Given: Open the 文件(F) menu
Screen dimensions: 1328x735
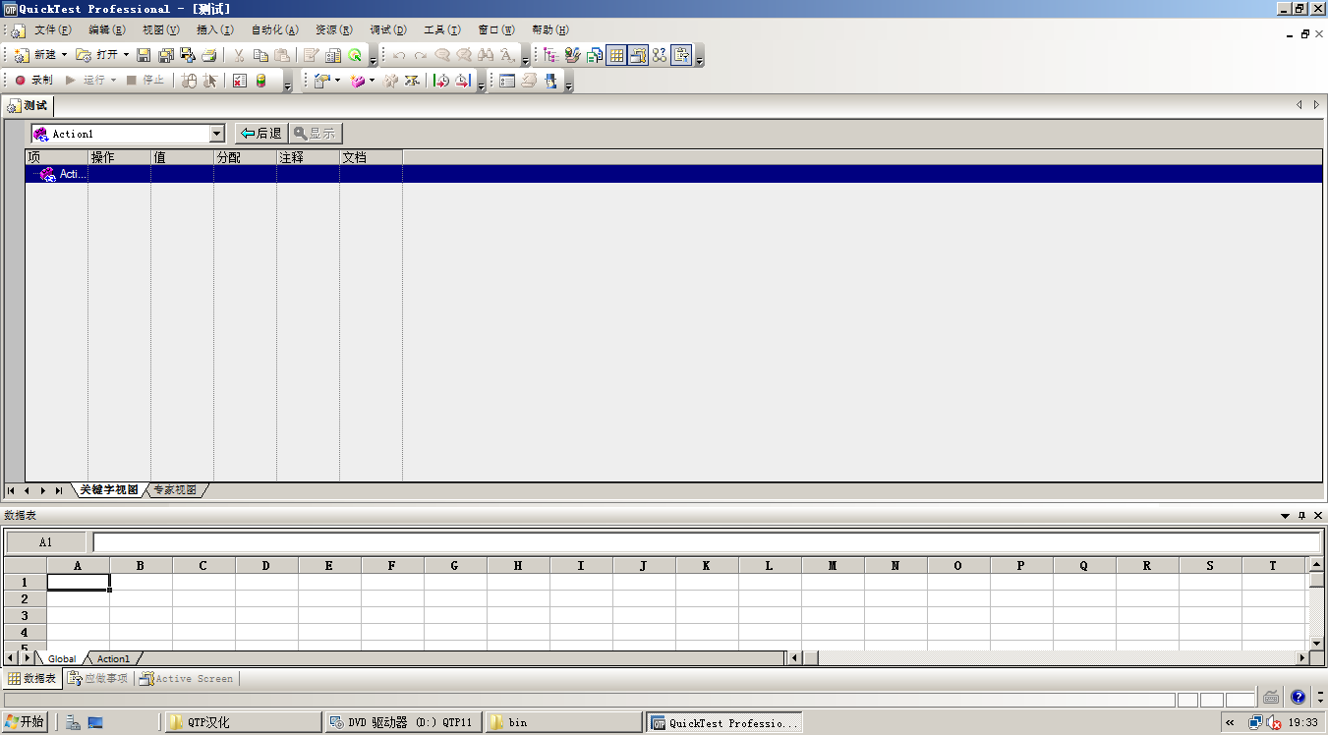Looking at the screenshot, I should [x=53, y=30].
